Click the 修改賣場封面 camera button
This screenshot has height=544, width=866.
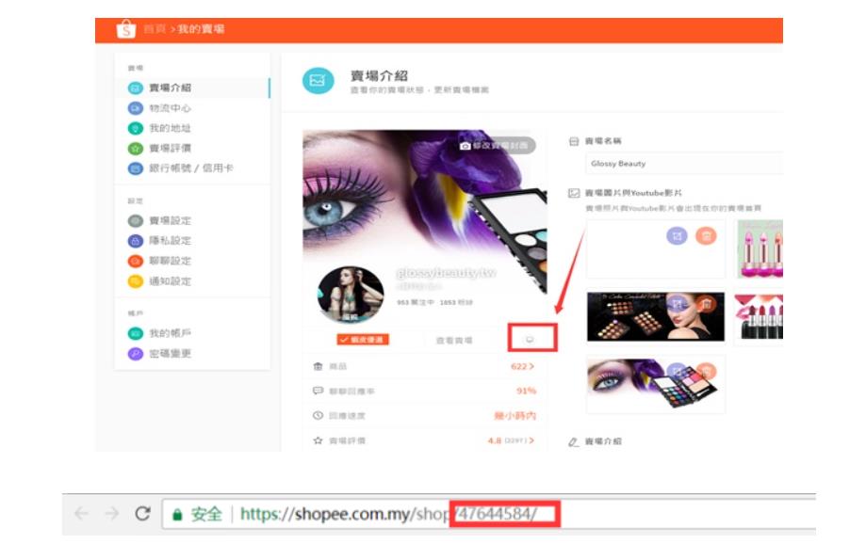[x=497, y=146]
